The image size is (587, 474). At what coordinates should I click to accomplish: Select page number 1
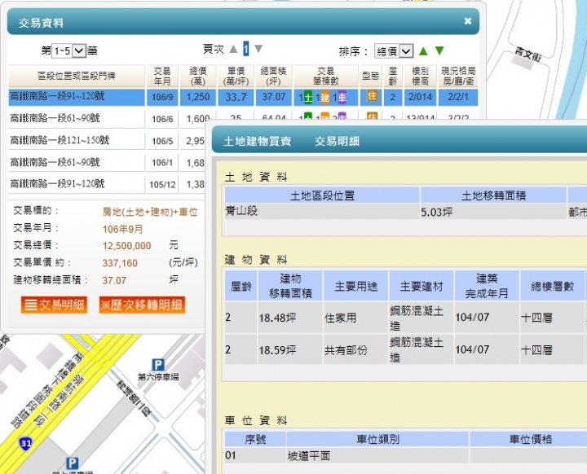click(x=246, y=49)
